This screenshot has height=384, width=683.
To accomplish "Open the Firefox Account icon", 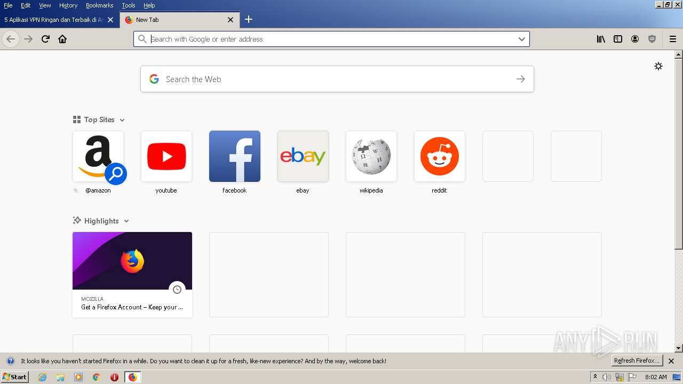I will [x=635, y=39].
